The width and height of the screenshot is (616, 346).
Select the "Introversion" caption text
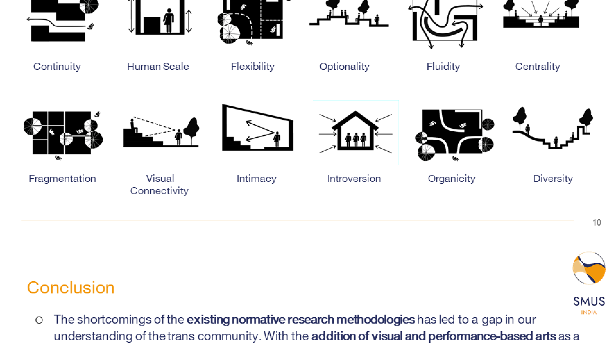click(354, 178)
